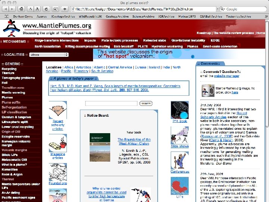This screenshot has width=269, height=202.
Task: Open Neon & Argon in the sidebar
Action: [x=12, y=174]
